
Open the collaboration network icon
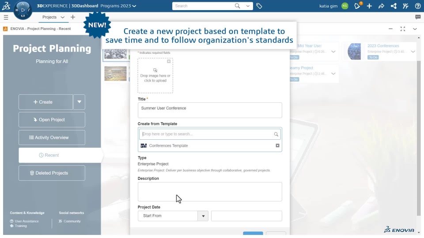(x=394, y=6)
